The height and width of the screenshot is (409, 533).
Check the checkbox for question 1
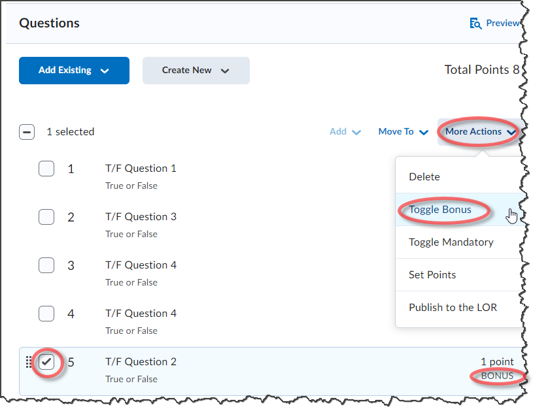tap(46, 169)
